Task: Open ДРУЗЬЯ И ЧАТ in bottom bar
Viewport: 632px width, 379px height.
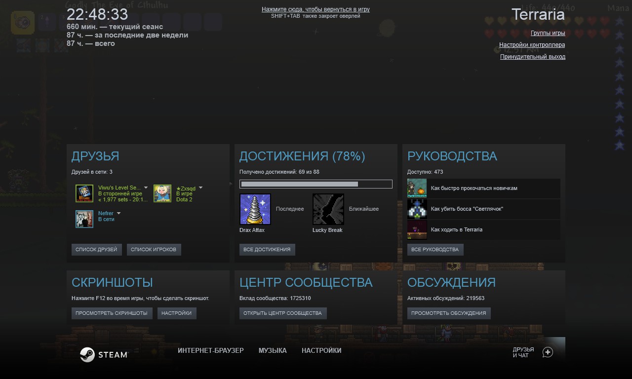Action: click(x=523, y=352)
